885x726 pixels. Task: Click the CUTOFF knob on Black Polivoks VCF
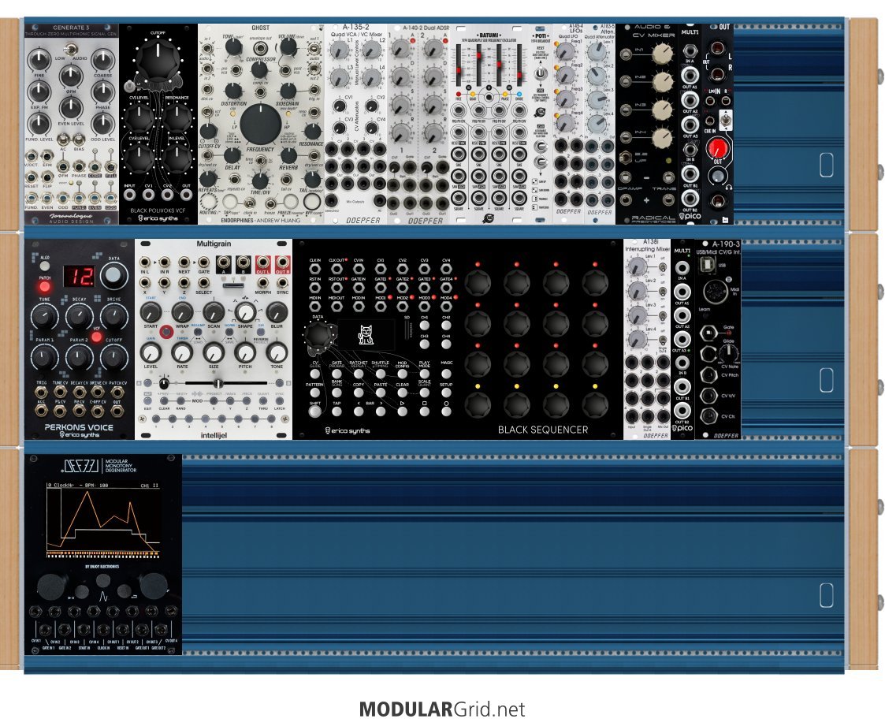tap(158, 61)
